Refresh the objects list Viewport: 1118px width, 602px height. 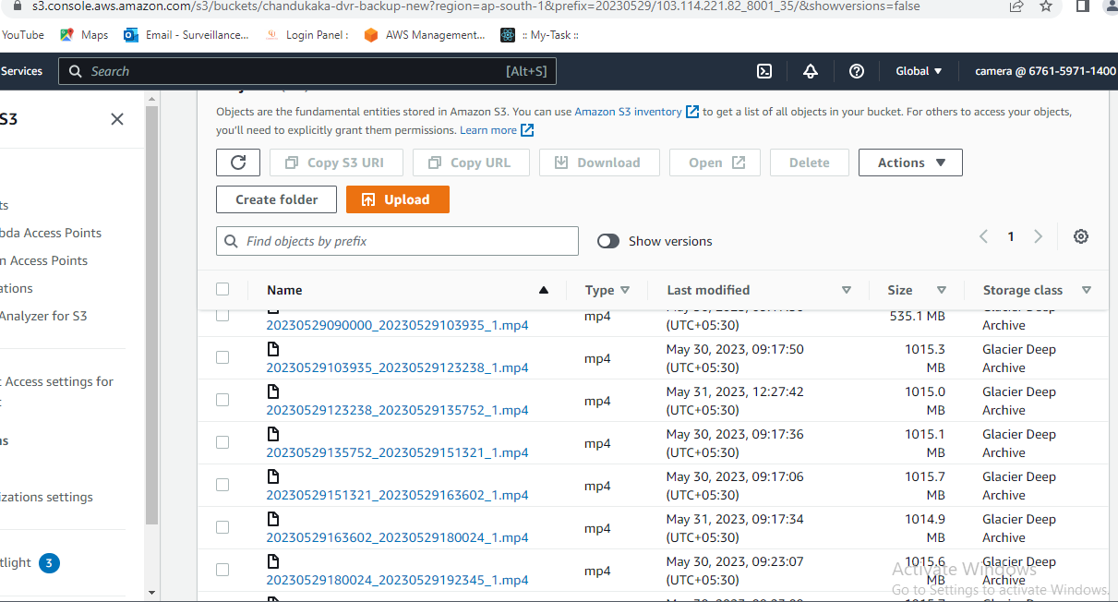point(238,163)
